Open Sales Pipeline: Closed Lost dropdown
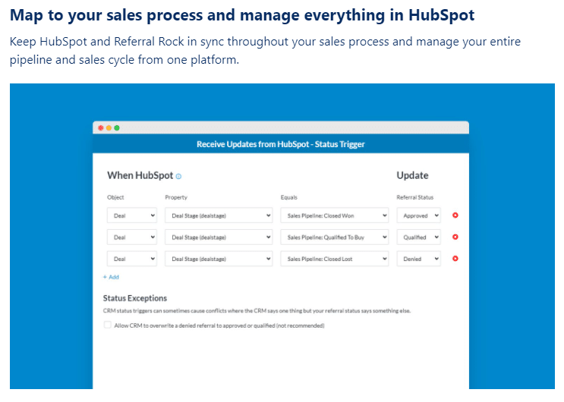Screen dimensions: 564x402 tap(335, 259)
